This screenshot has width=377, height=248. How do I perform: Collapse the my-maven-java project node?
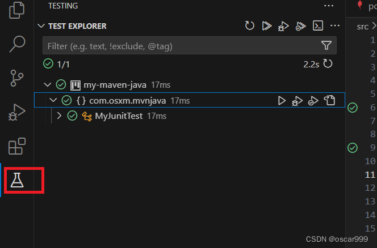(48, 85)
